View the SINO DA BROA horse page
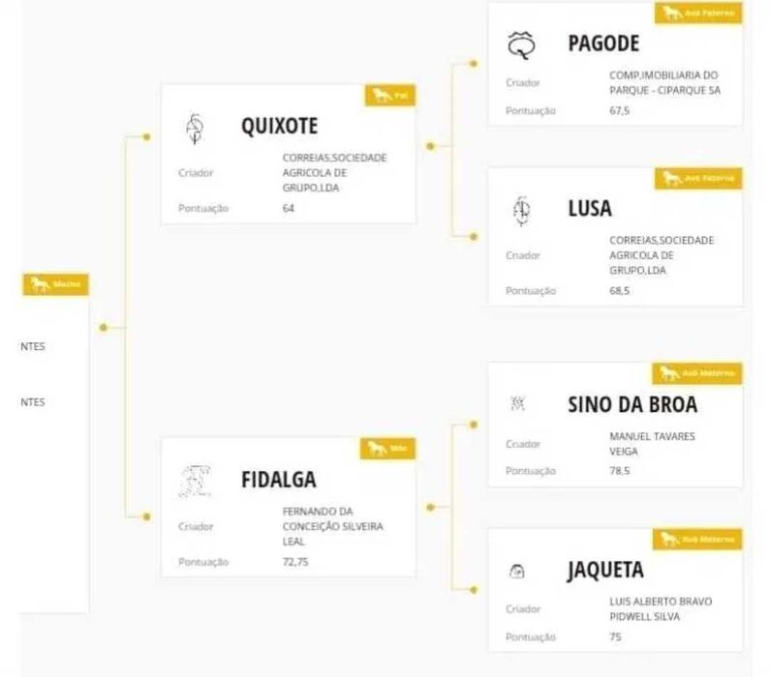Viewport: 770px width, 677px height. pyautogui.click(x=631, y=404)
